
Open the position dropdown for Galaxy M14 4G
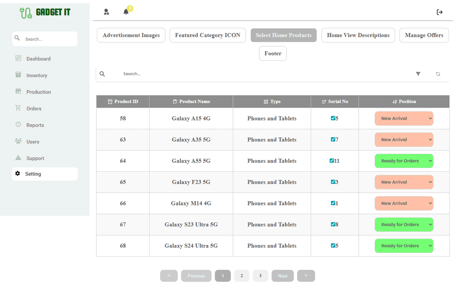(404, 203)
